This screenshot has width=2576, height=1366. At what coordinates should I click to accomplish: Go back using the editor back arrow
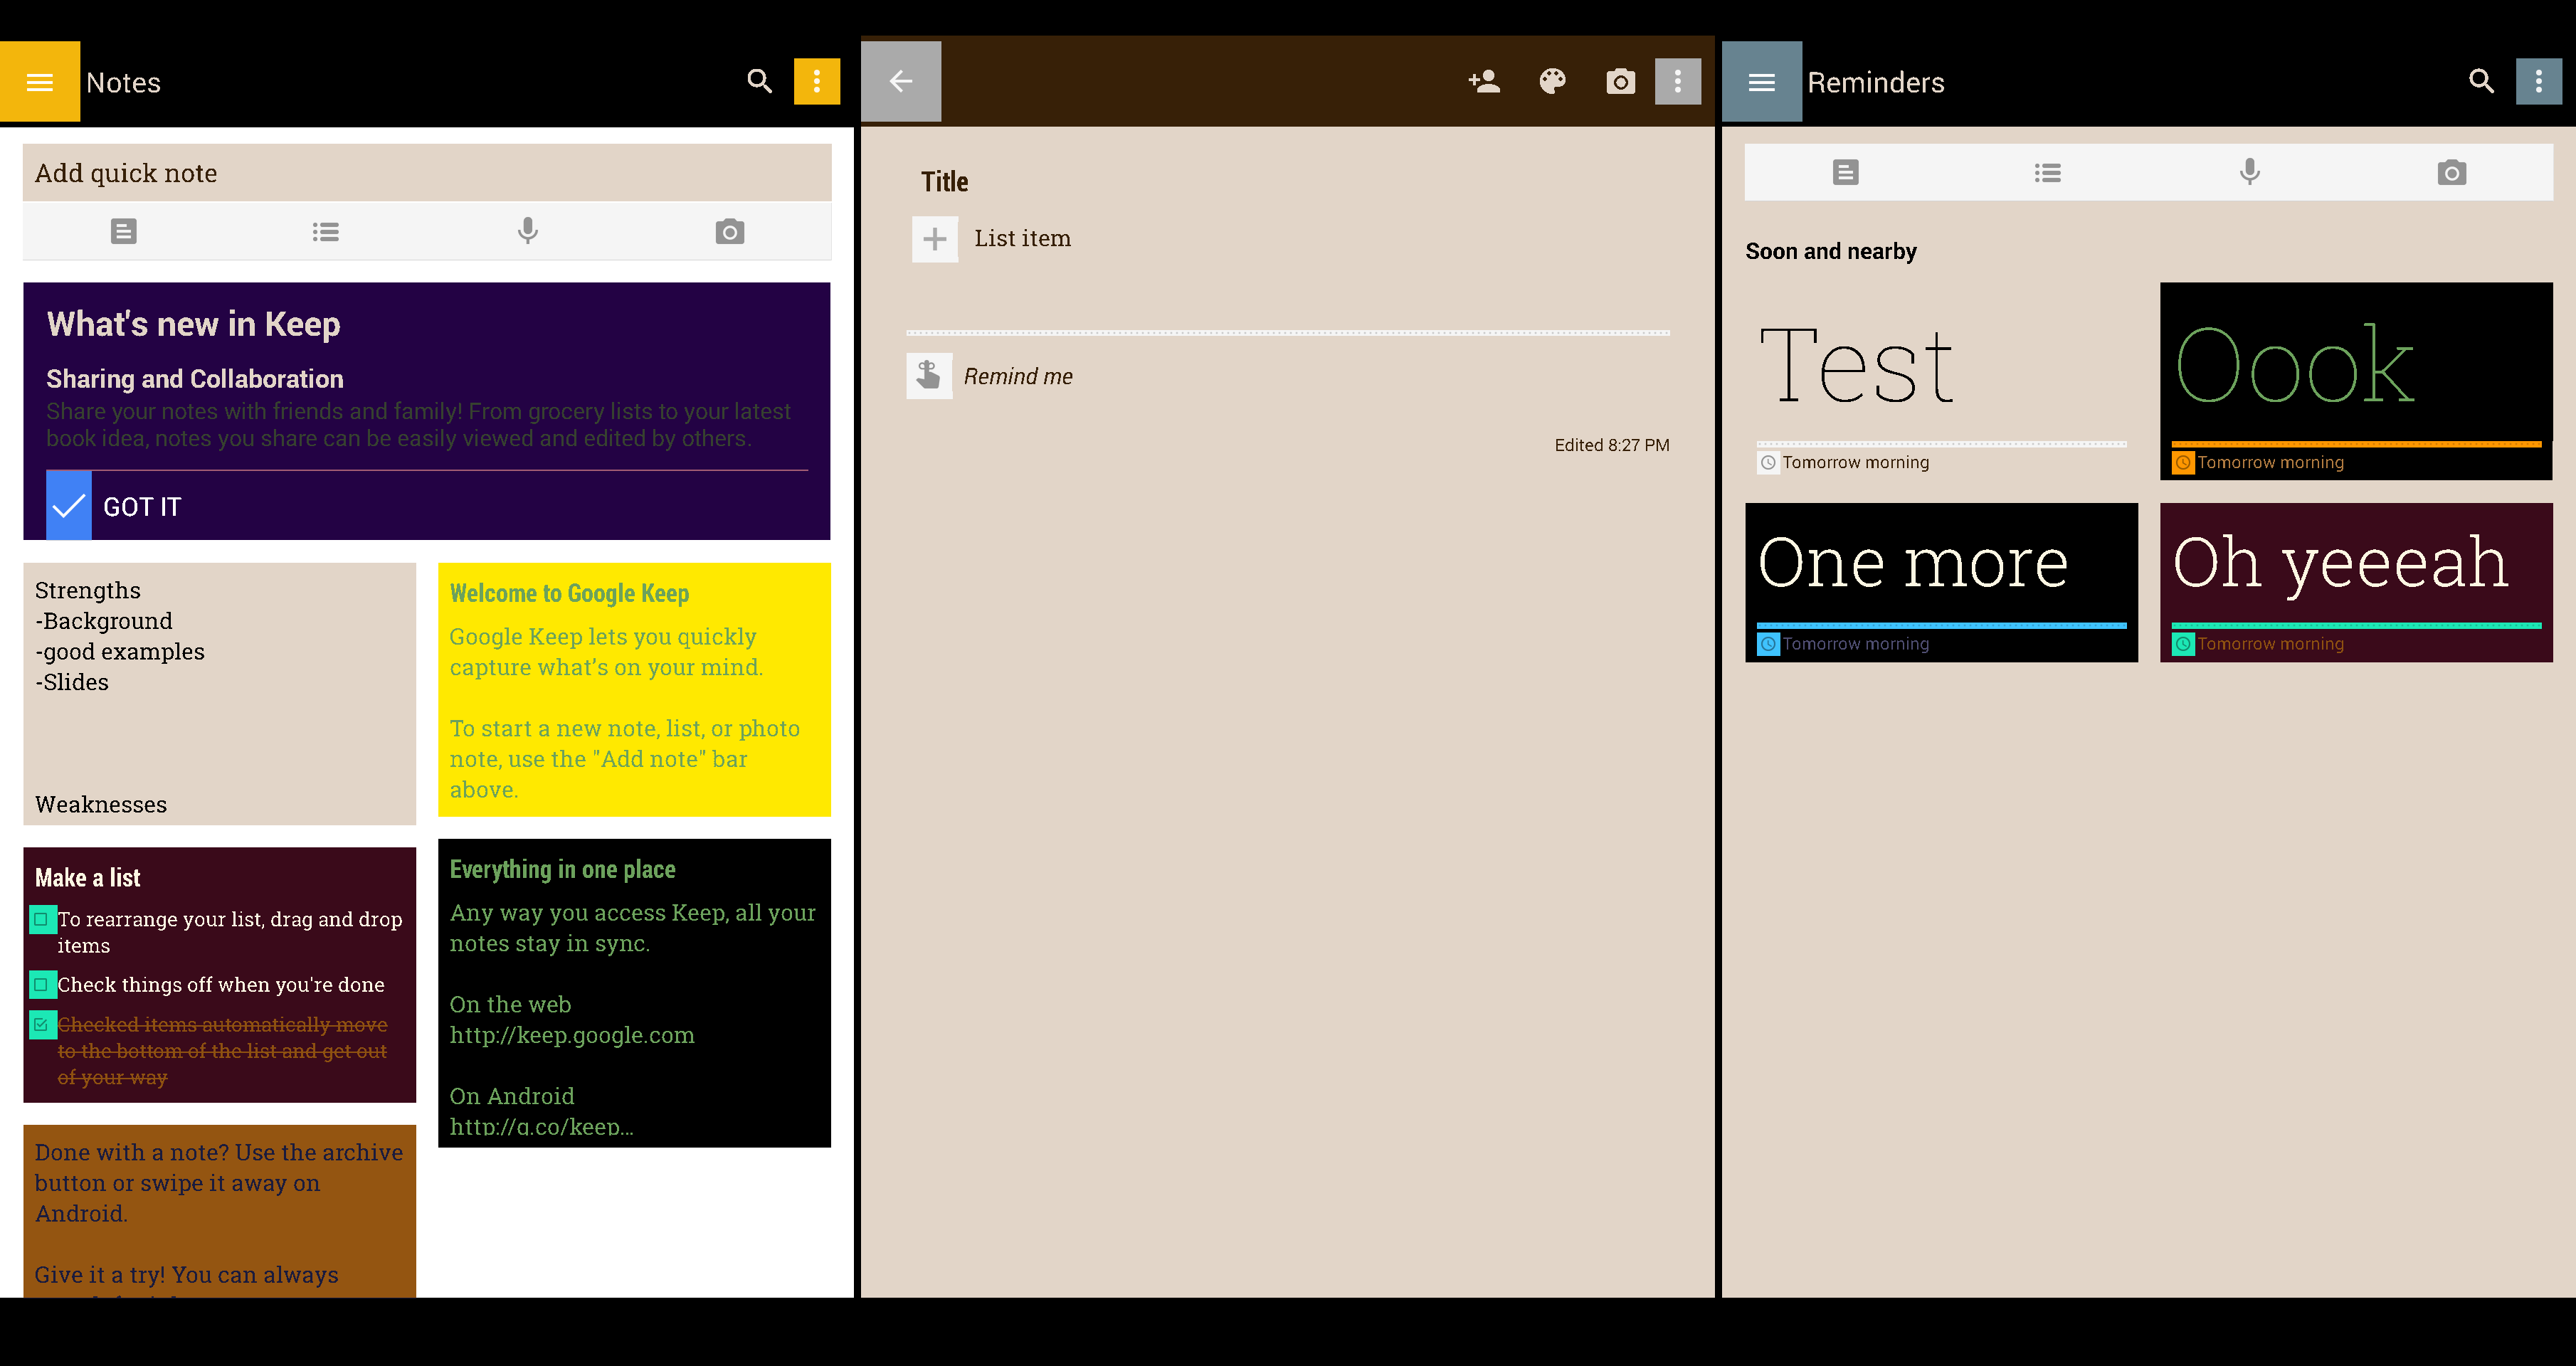pyautogui.click(x=901, y=82)
